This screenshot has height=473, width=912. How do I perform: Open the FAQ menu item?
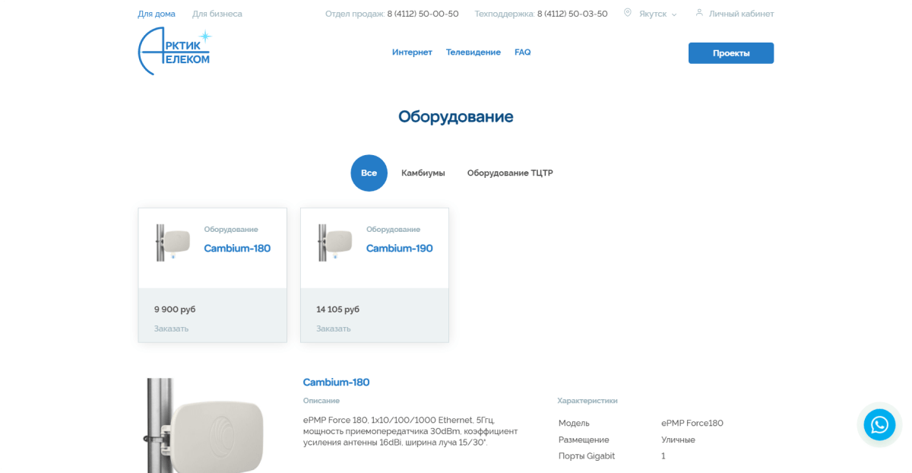523,52
